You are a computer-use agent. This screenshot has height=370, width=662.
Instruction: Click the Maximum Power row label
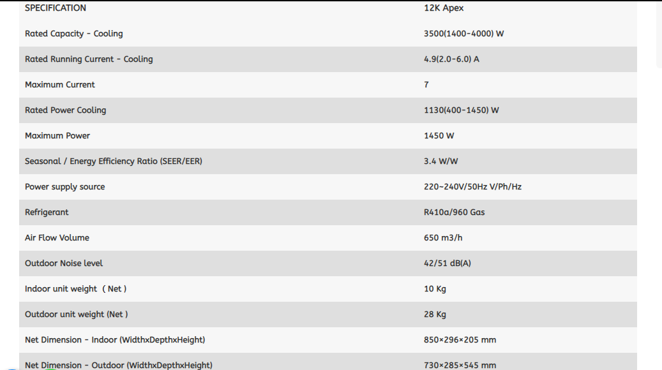[57, 136]
